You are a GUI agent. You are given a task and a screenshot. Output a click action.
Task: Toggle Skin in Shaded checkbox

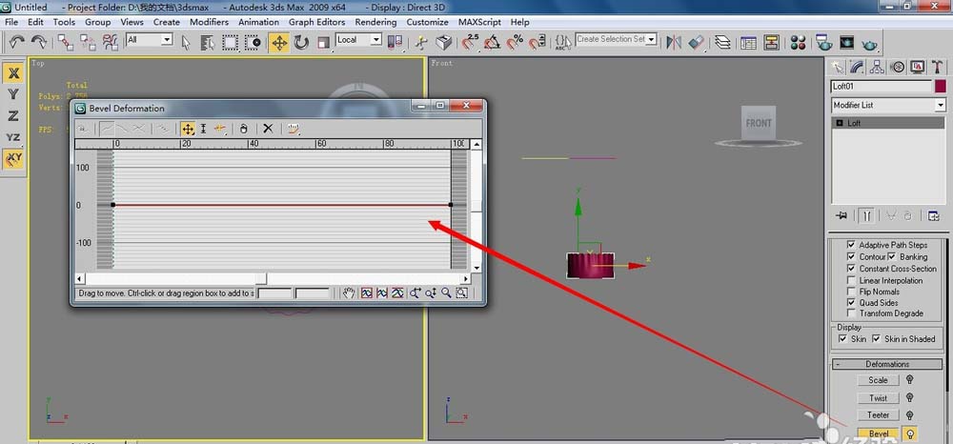point(877,339)
